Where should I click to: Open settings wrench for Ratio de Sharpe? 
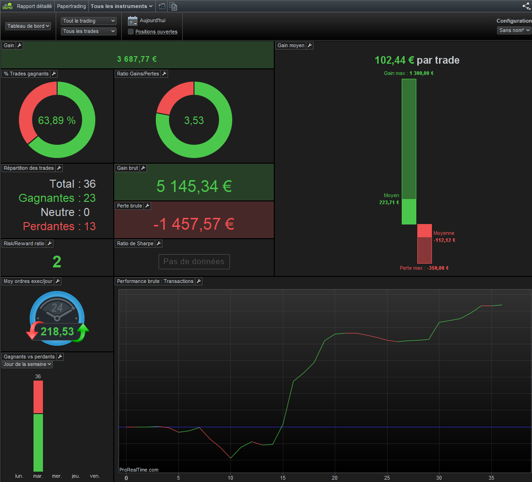tap(159, 243)
